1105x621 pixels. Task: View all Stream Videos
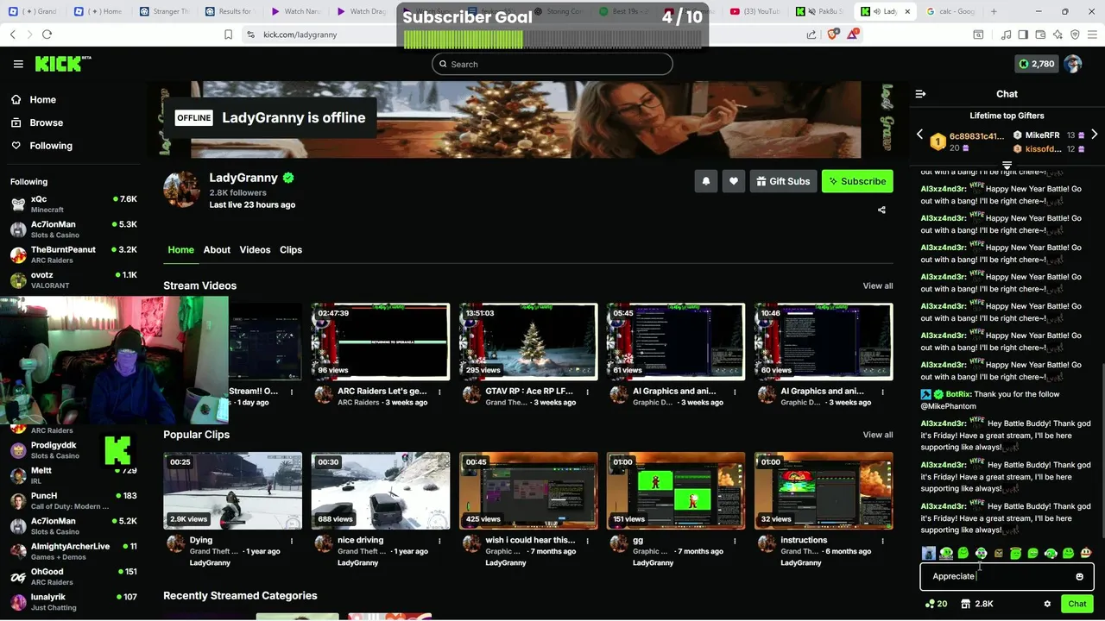point(878,285)
